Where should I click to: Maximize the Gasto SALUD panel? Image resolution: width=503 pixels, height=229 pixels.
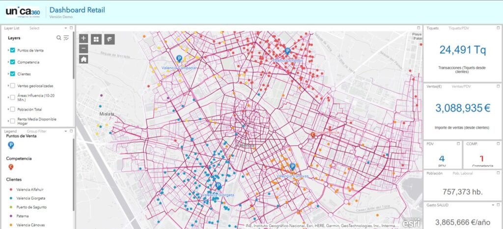click(x=499, y=204)
